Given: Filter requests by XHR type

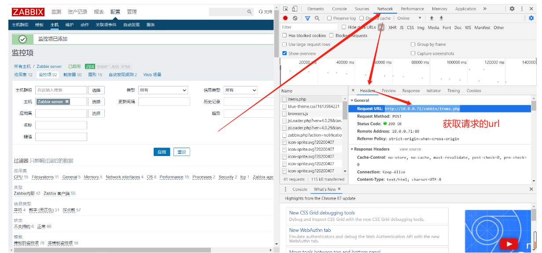Looking at the screenshot, I should pos(392,27).
